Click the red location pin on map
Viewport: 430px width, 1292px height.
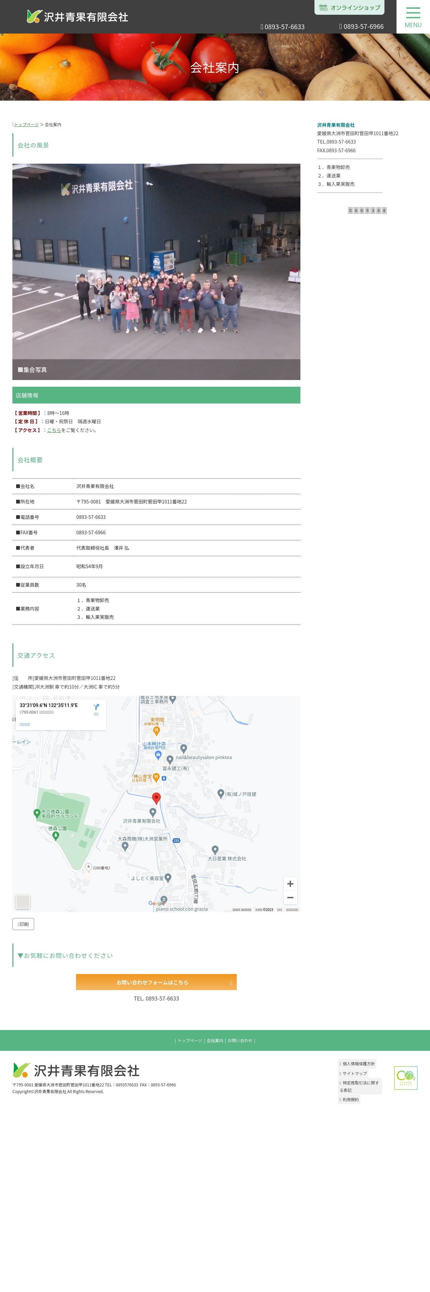[x=156, y=799]
